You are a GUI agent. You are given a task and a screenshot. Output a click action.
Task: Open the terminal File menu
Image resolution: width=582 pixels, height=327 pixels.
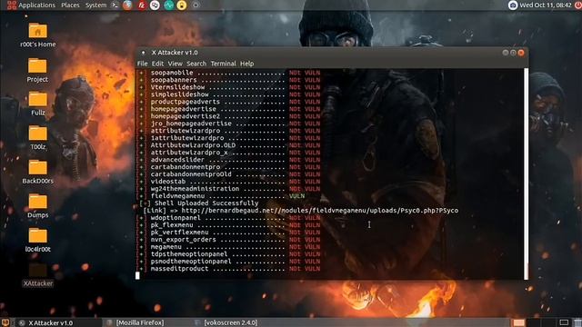pos(142,64)
